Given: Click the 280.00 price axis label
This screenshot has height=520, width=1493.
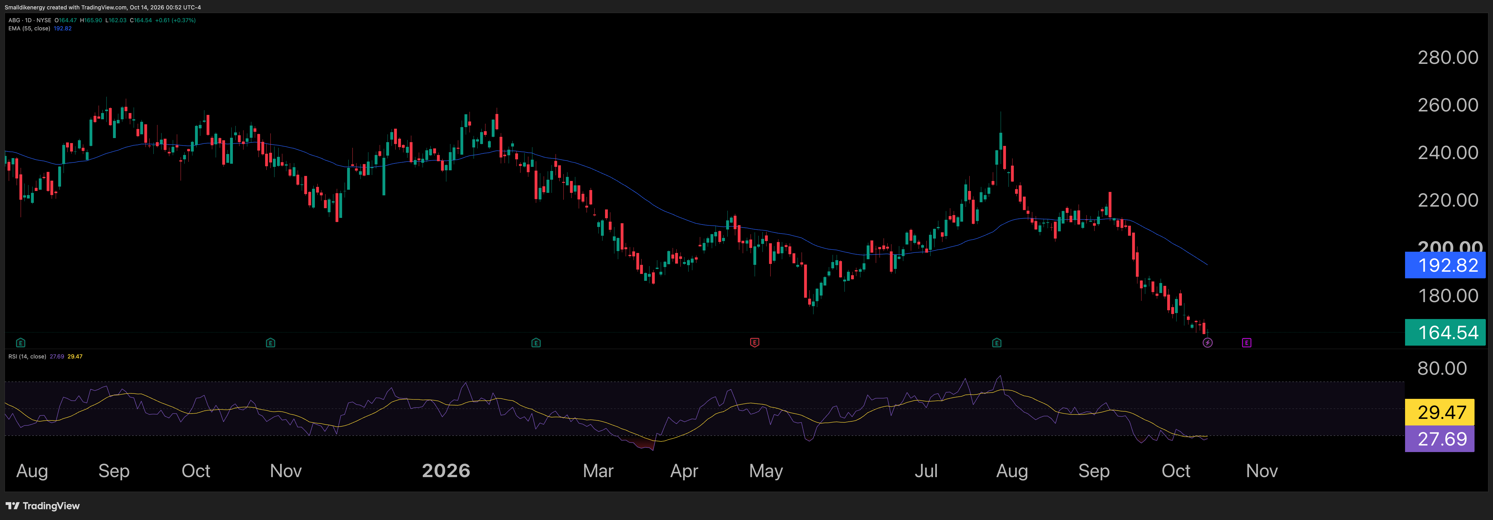Looking at the screenshot, I should point(1448,57).
